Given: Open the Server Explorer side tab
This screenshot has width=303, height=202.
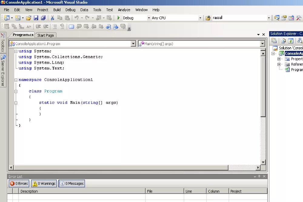Looking at the screenshot, I should (x=3, y=70).
